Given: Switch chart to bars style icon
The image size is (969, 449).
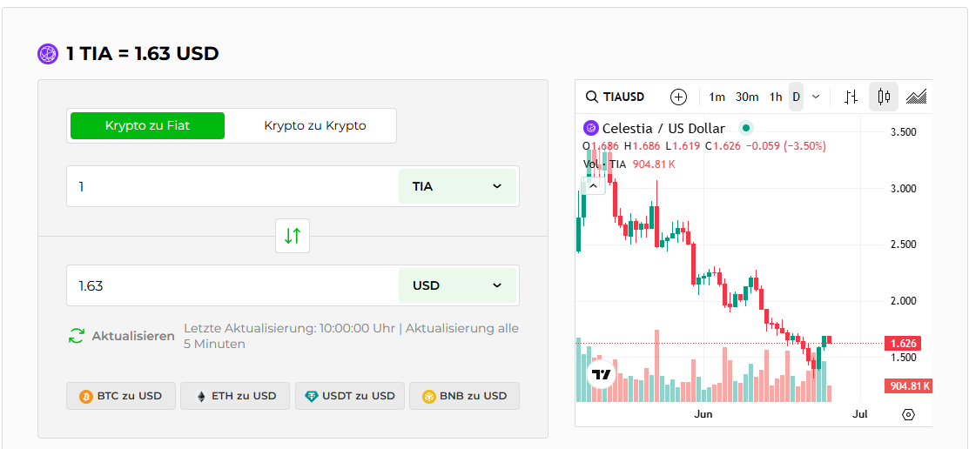Looking at the screenshot, I should click(x=851, y=97).
